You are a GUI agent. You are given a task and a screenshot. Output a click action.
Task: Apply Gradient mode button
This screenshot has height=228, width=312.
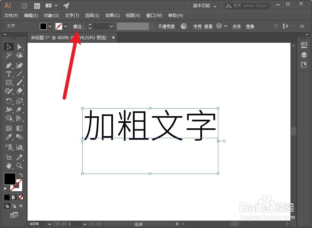coord(14,197)
